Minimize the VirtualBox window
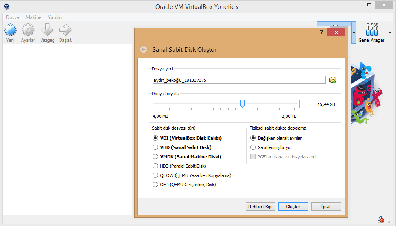This screenshot has width=397, height=226. [358, 6]
